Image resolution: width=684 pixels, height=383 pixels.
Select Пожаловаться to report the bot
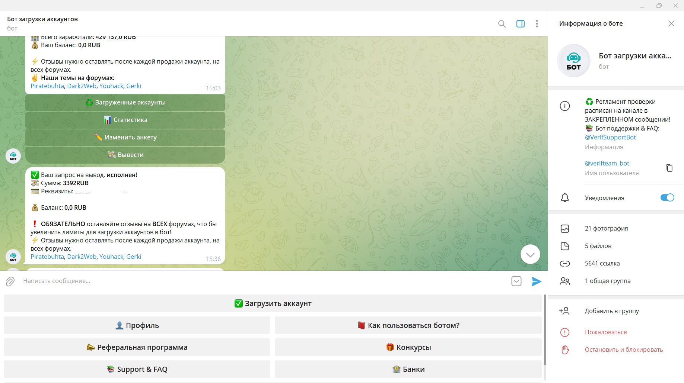605,332
